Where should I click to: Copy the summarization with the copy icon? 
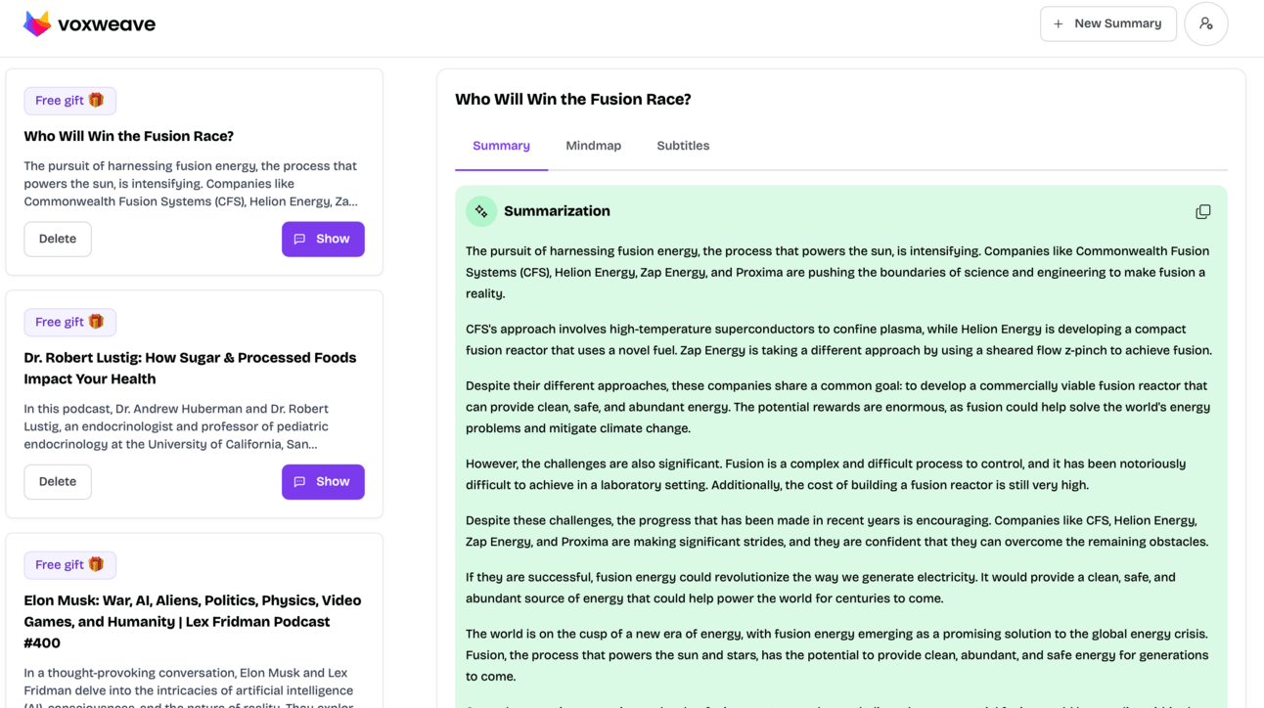point(1202,211)
